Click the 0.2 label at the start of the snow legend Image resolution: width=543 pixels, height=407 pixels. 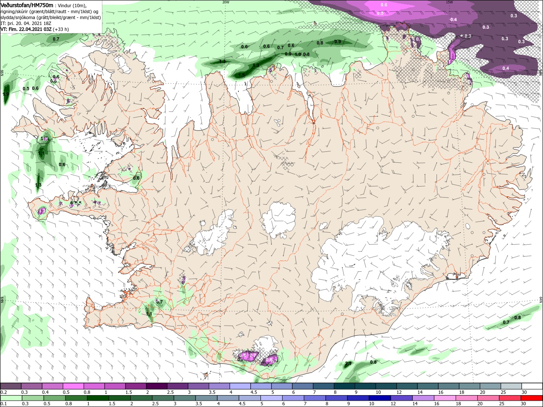[3, 393]
